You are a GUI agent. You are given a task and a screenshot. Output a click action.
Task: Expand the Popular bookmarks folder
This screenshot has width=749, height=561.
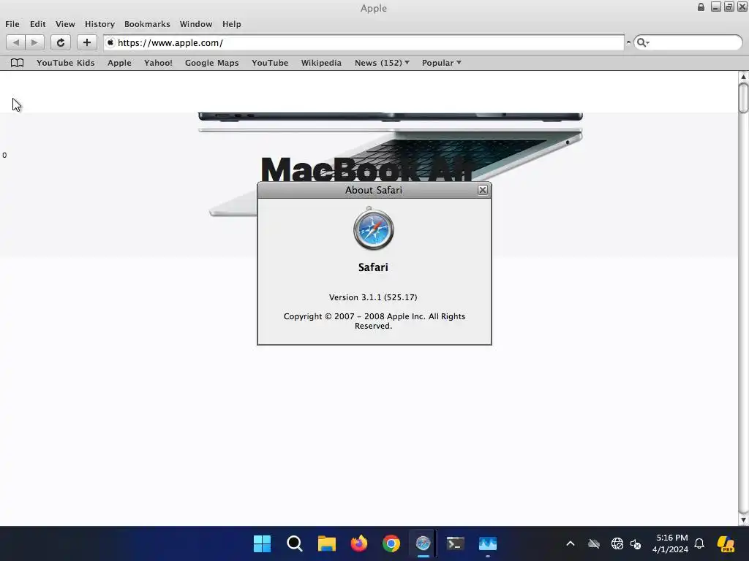(441, 63)
